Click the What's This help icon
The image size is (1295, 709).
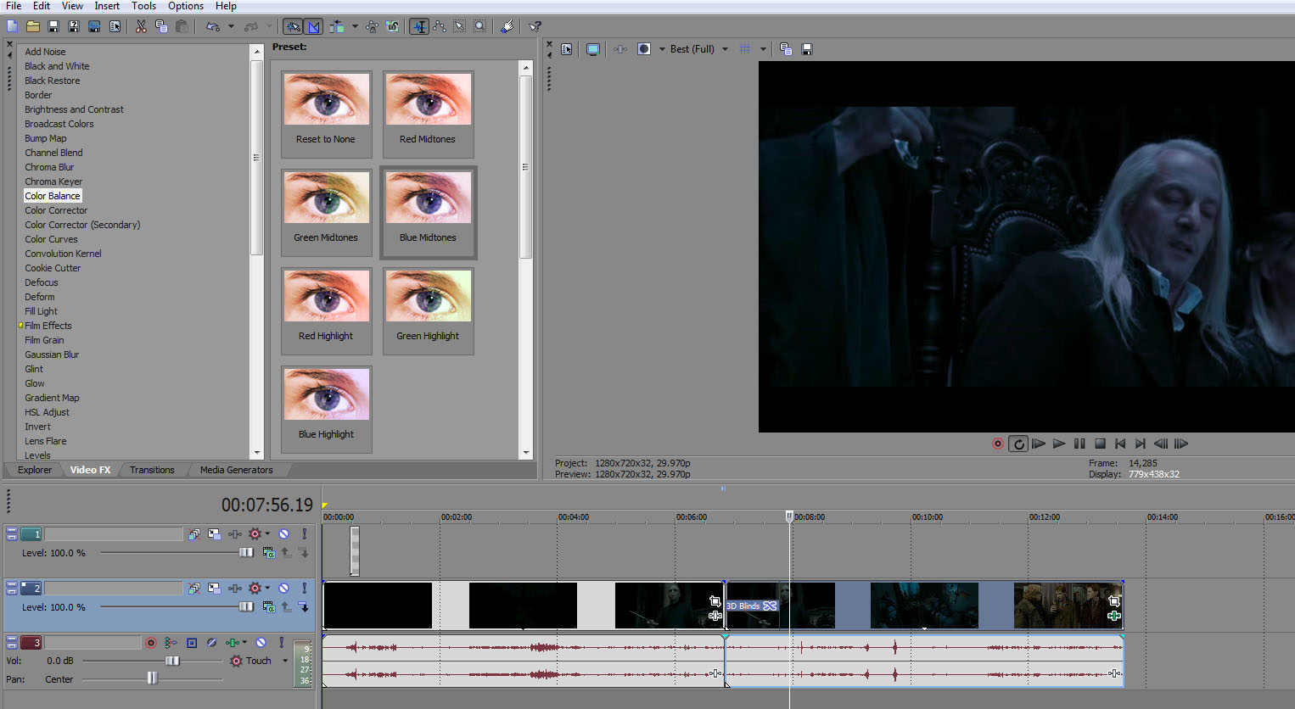point(535,26)
